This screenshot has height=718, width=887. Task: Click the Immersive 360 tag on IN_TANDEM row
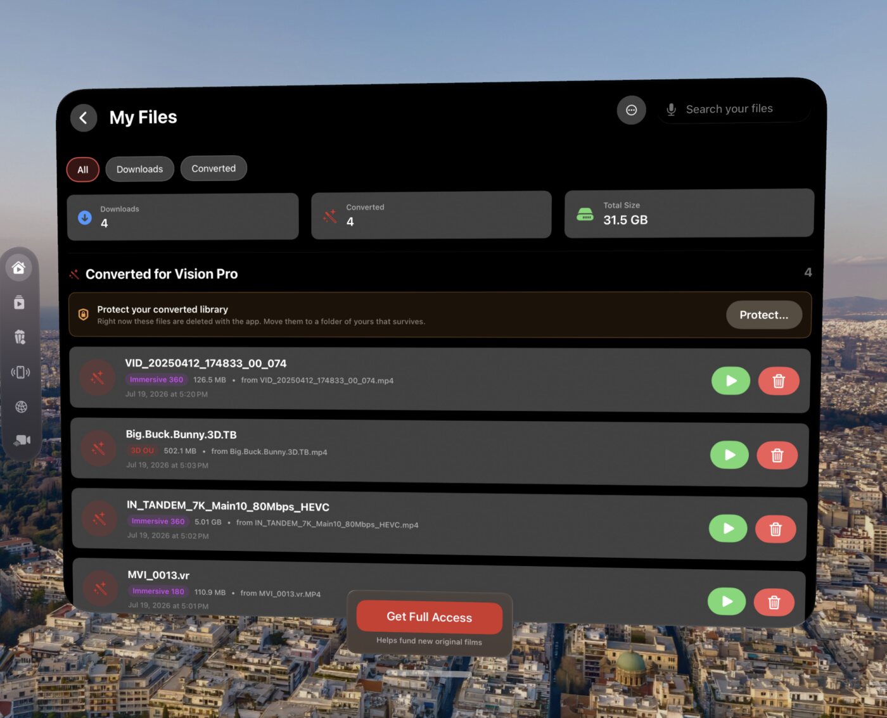[158, 522]
